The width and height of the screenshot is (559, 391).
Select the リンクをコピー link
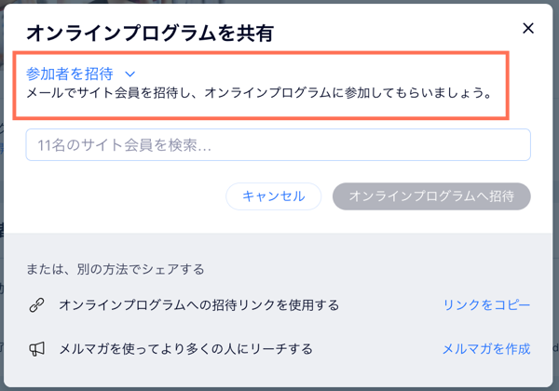(486, 304)
